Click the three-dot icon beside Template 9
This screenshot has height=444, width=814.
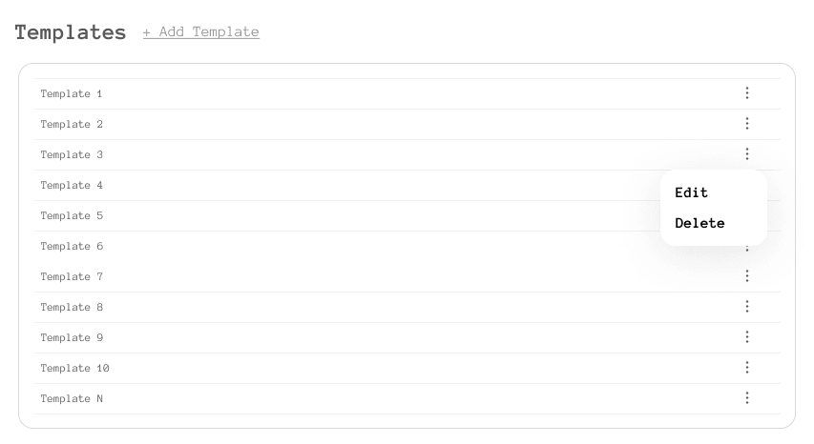[747, 337]
